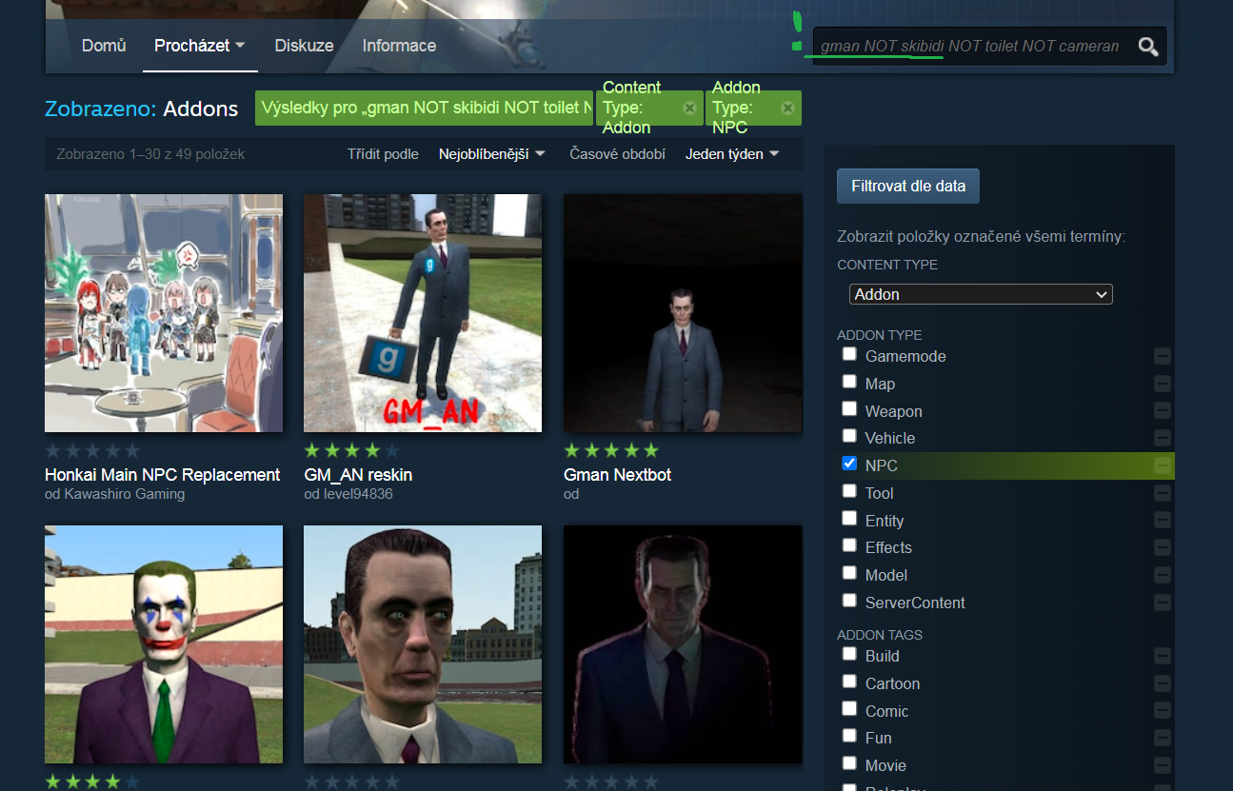Viewport: 1233px width, 791px height.
Task: Exclude the Build tag with its minus icon
Action: pyautogui.click(x=1163, y=656)
